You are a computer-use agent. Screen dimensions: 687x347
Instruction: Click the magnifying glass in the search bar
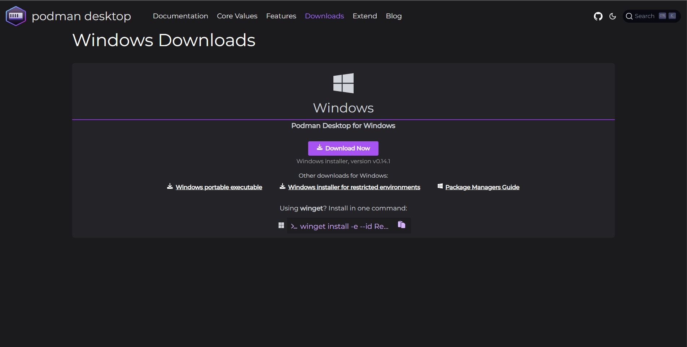630,16
